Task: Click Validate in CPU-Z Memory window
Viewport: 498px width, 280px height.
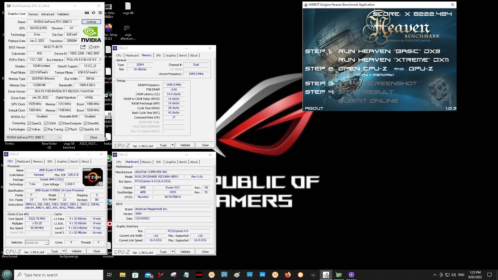Action: (185, 145)
